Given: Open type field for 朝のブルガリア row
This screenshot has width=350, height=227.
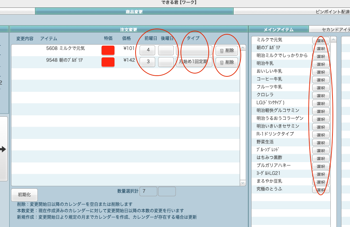Looking at the screenshot, I should (194, 62).
